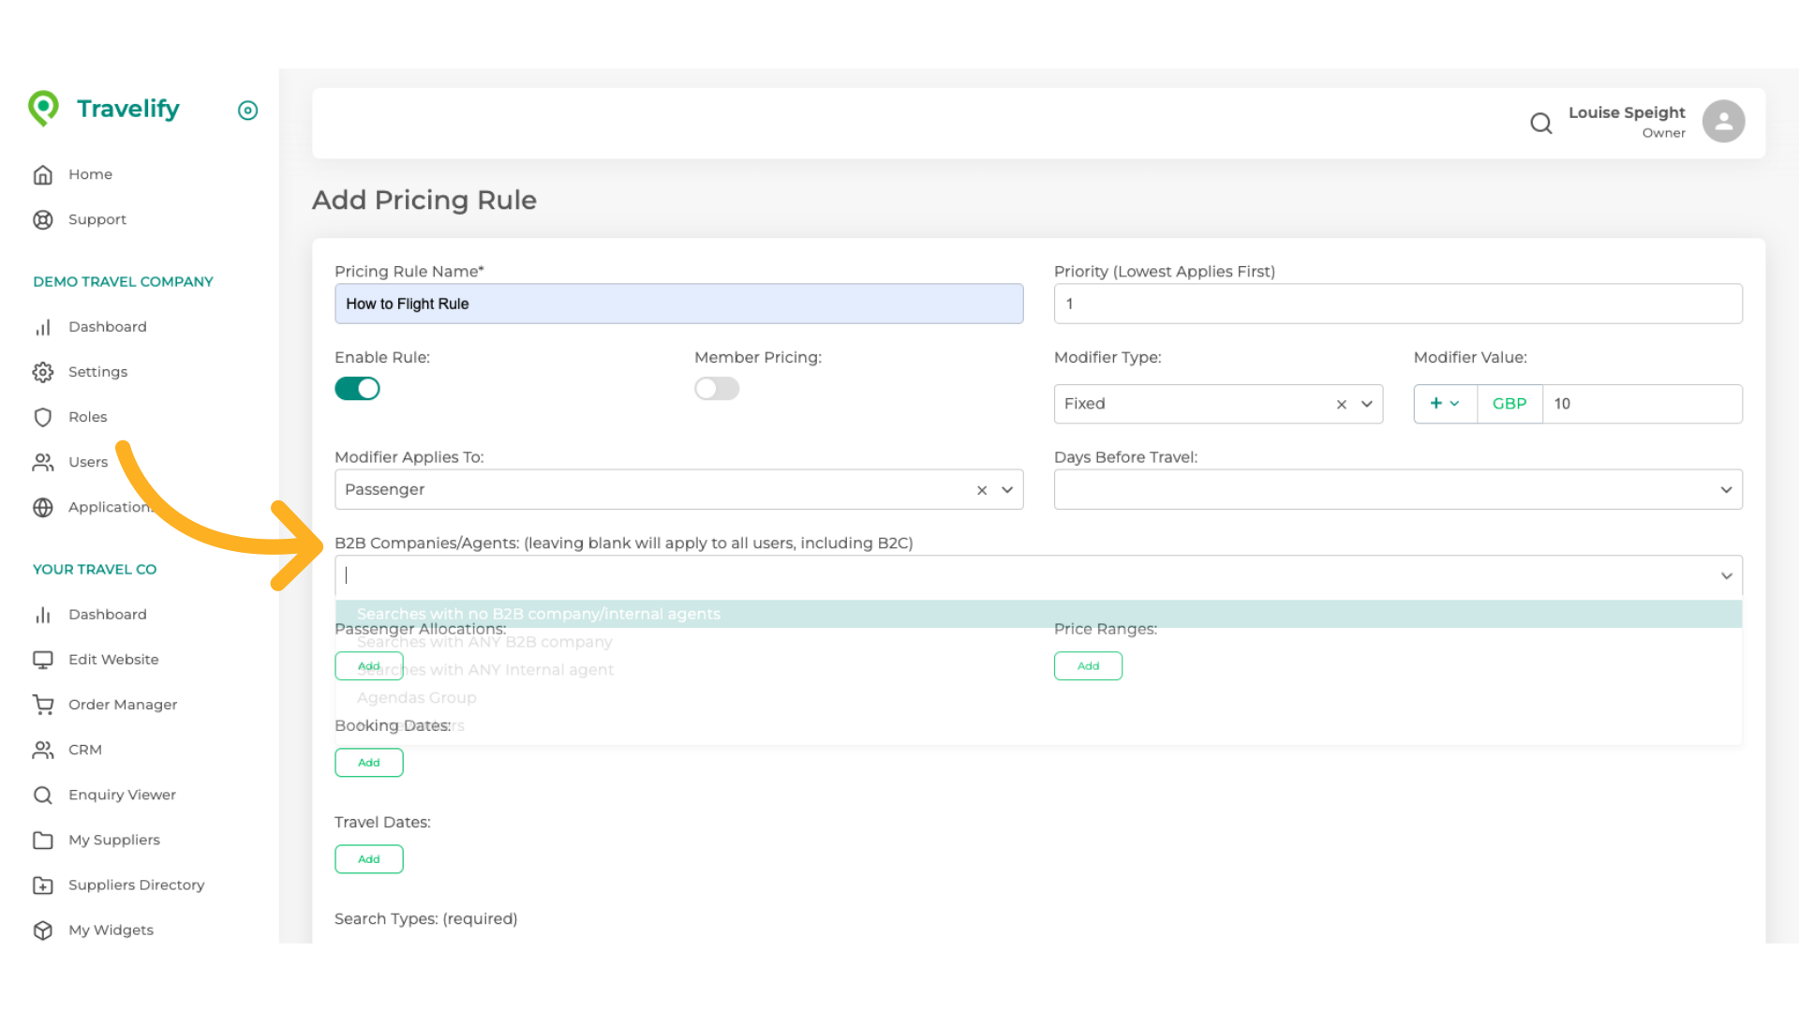
Task: Click the My Widgets cube icon
Action: coord(43,930)
